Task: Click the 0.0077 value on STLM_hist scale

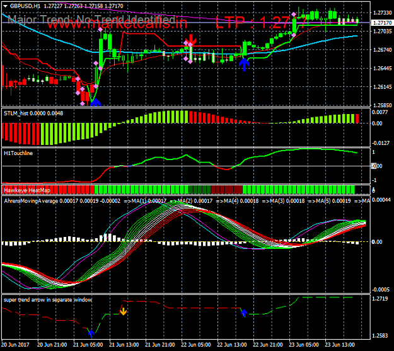Action: (380, 112)
